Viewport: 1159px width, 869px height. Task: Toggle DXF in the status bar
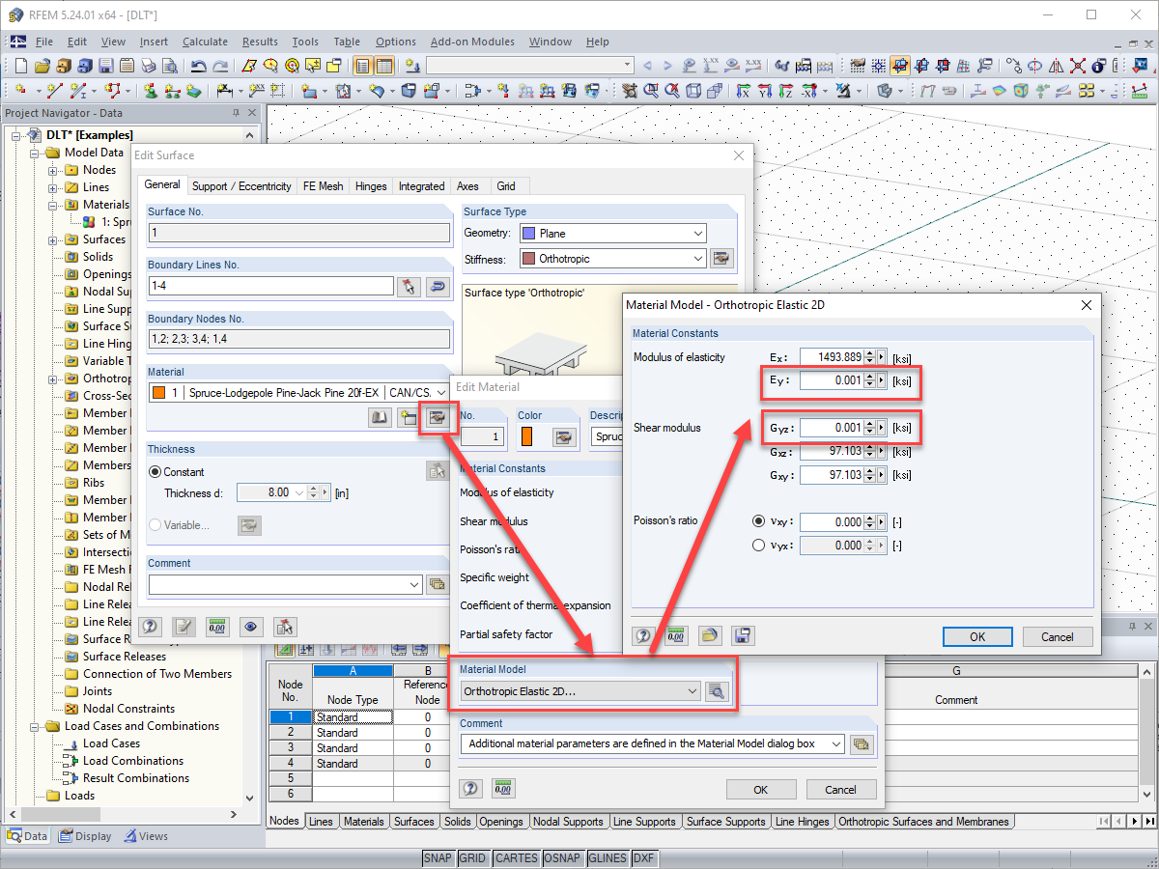[x=642, y=858]
